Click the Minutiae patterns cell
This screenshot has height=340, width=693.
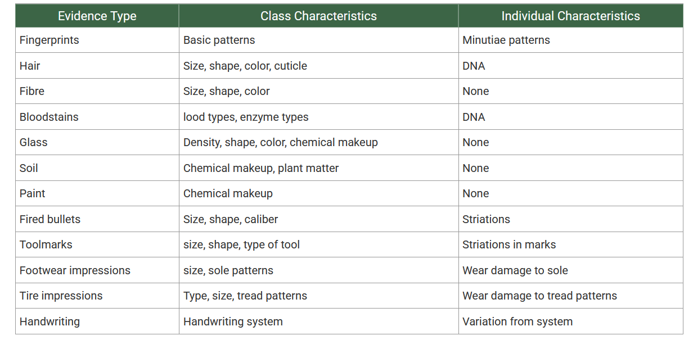(x=570, y=40)
